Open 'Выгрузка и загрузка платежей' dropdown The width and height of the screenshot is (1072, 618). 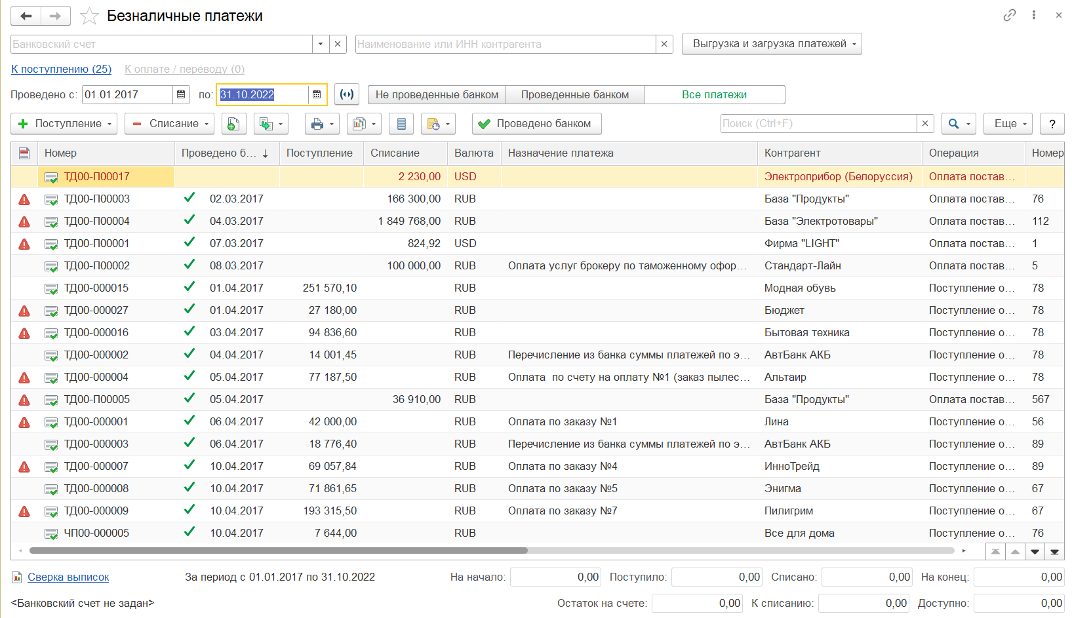click(772, 44)
